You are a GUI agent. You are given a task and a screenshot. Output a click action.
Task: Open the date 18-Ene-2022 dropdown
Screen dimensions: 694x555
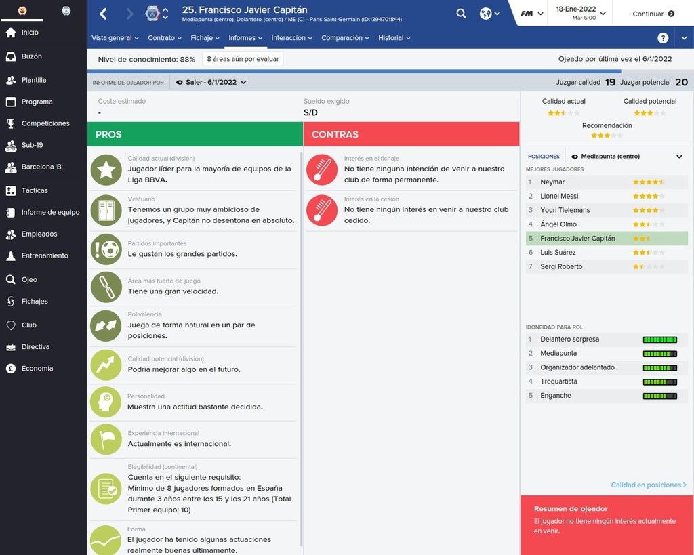581,13
